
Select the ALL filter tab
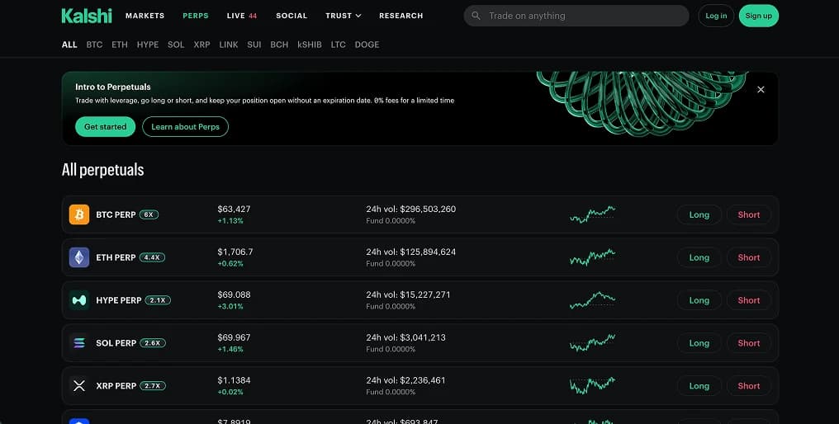point(69,45)
